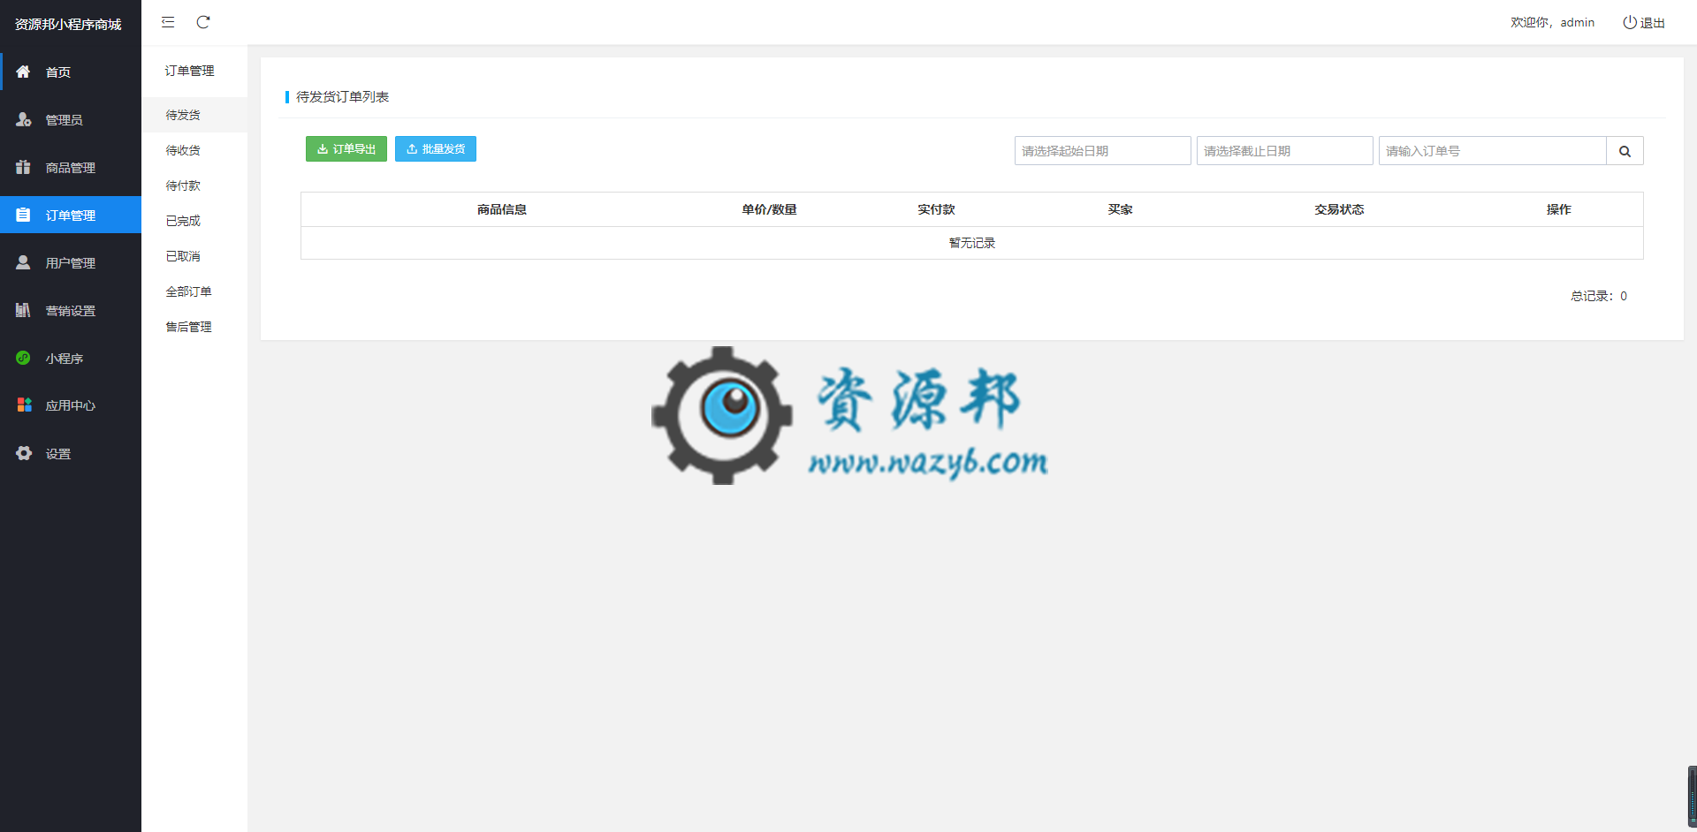Collapse the sidebar with the menu-fold icon

click(168, 22)
